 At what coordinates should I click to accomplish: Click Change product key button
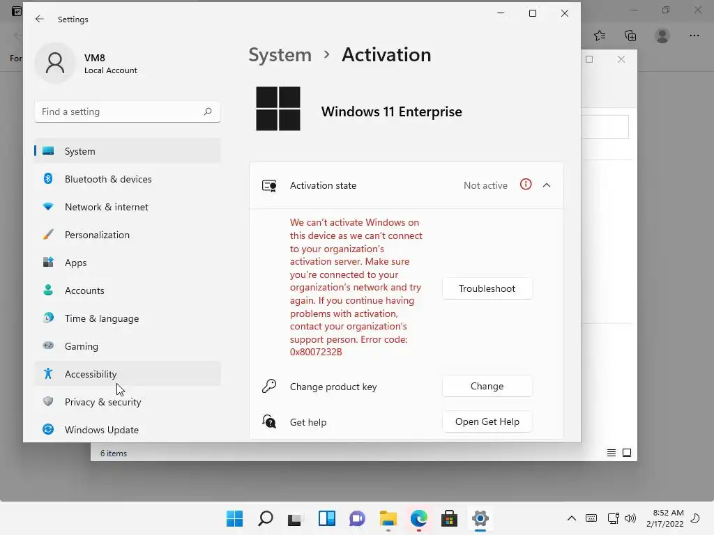click(x=487, y=386)
